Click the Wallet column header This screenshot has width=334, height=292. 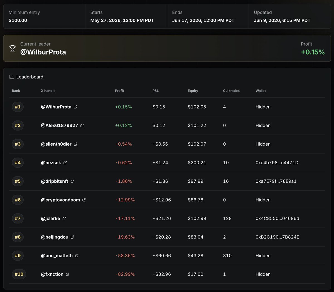click(261, 91)
